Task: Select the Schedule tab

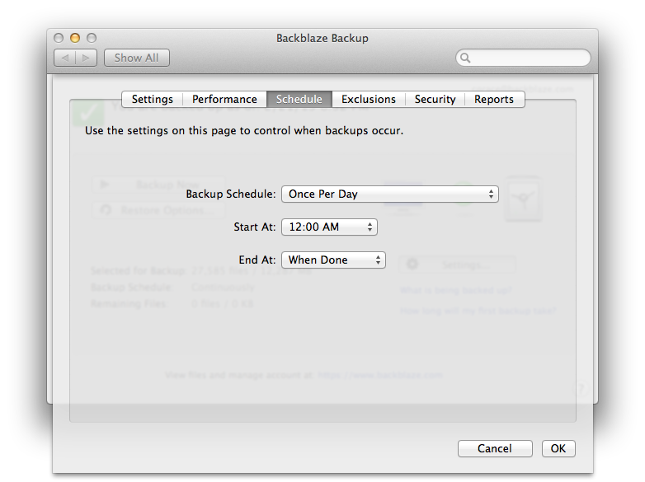Action: 299,100
